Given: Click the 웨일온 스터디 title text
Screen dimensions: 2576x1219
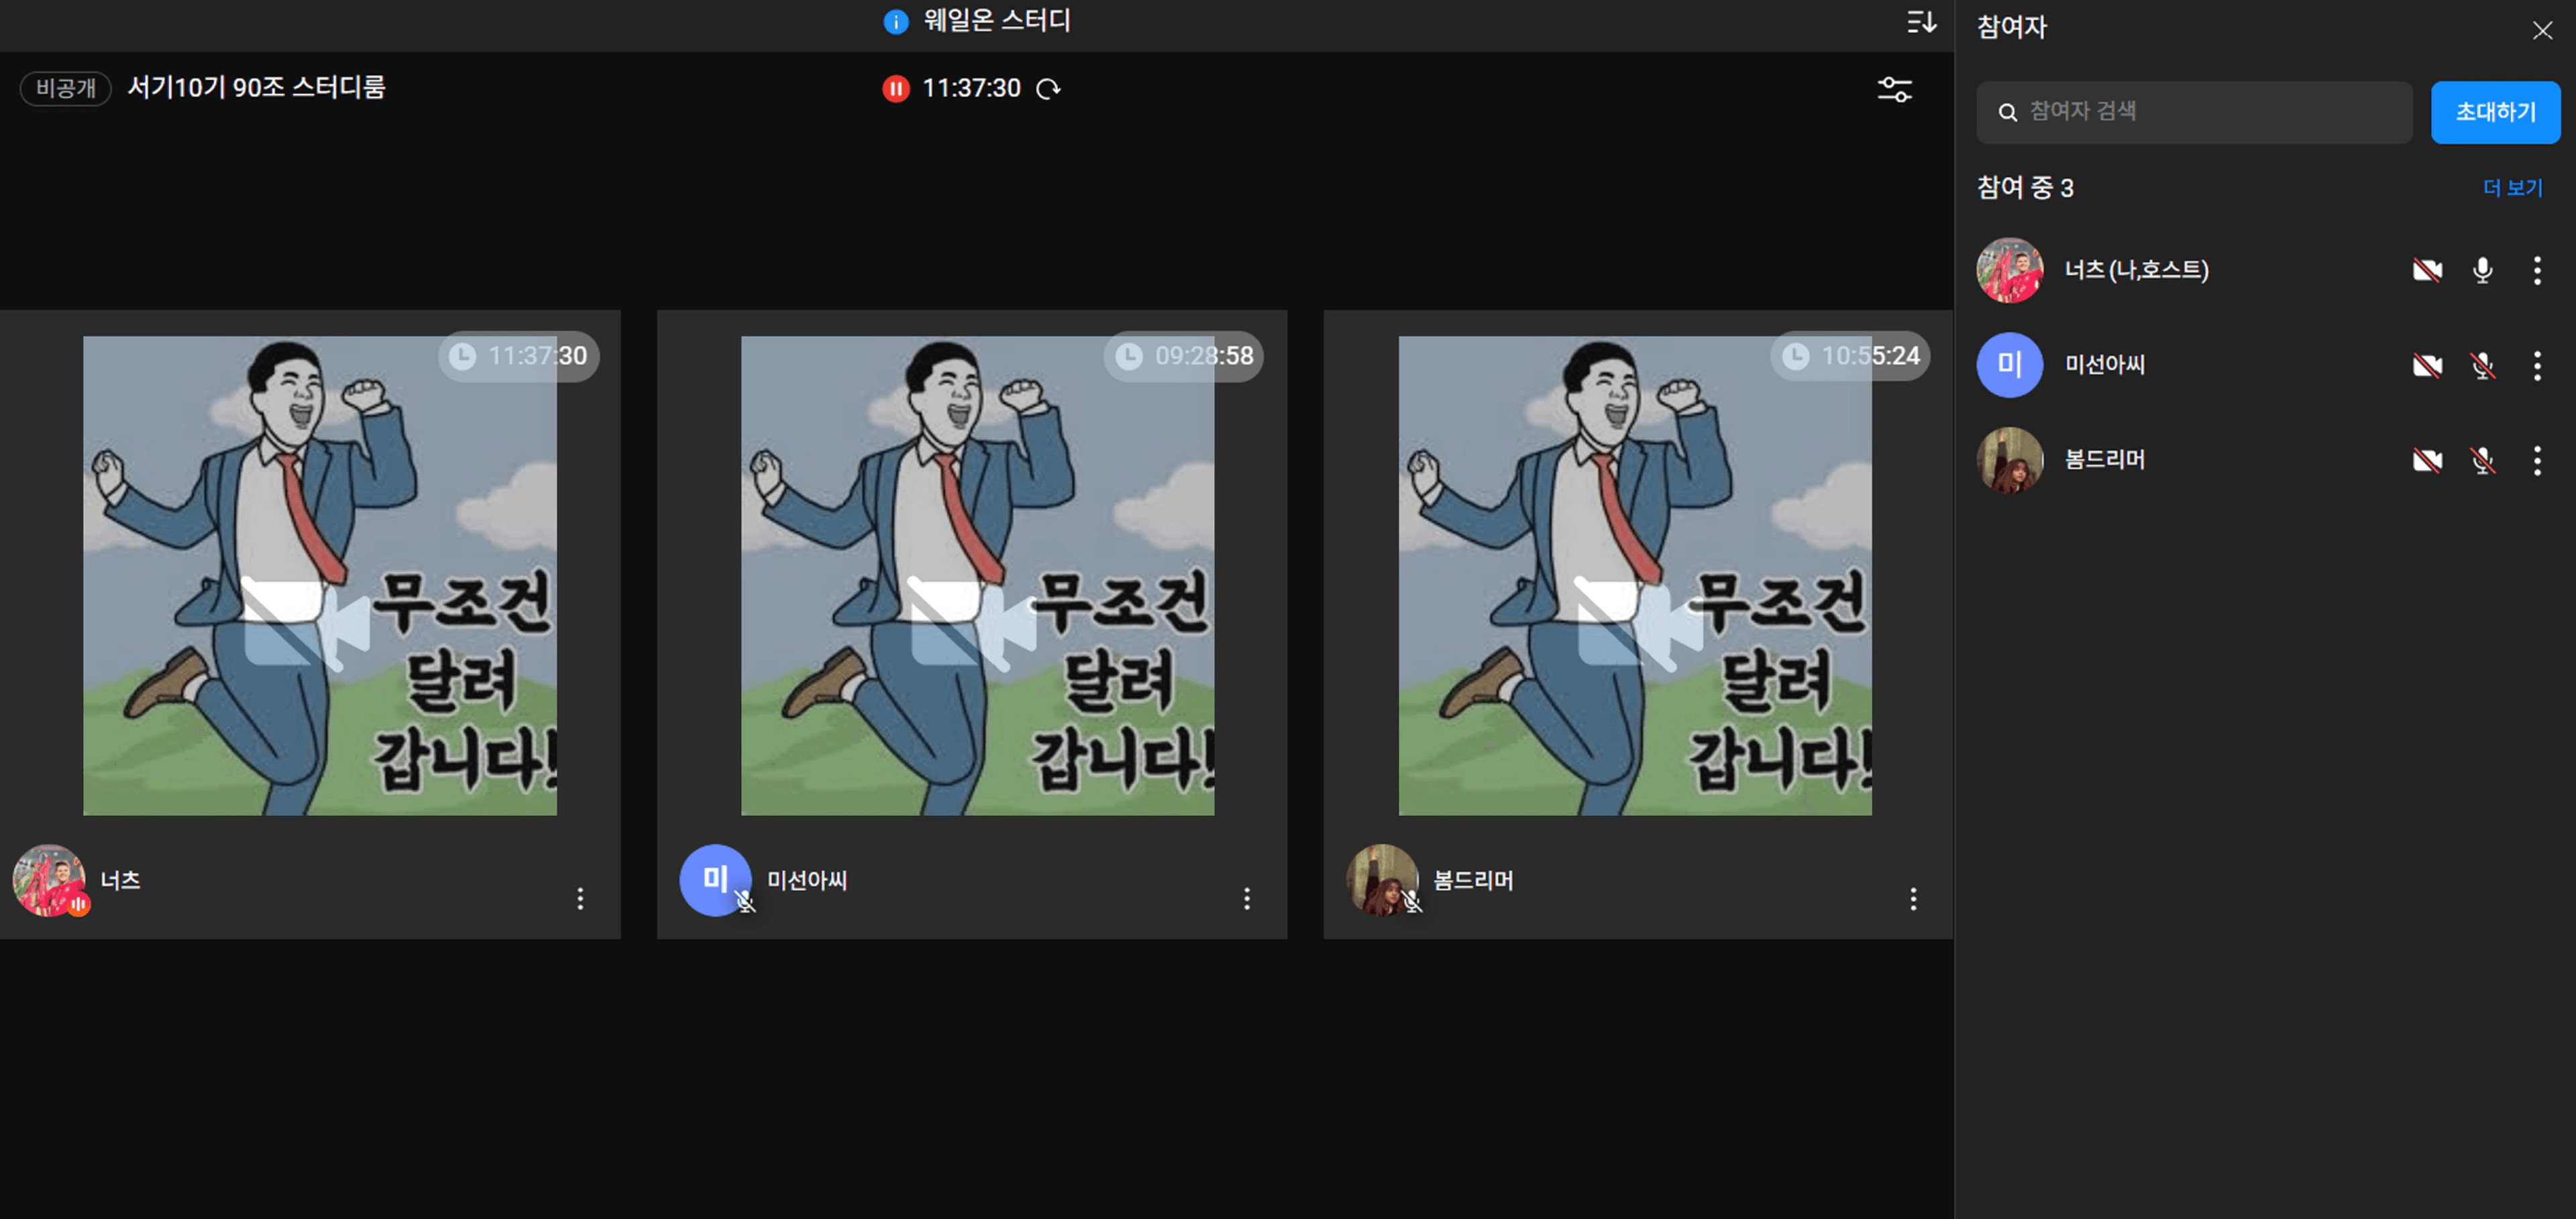Looking at the screenshot, I should click(997, 21).
